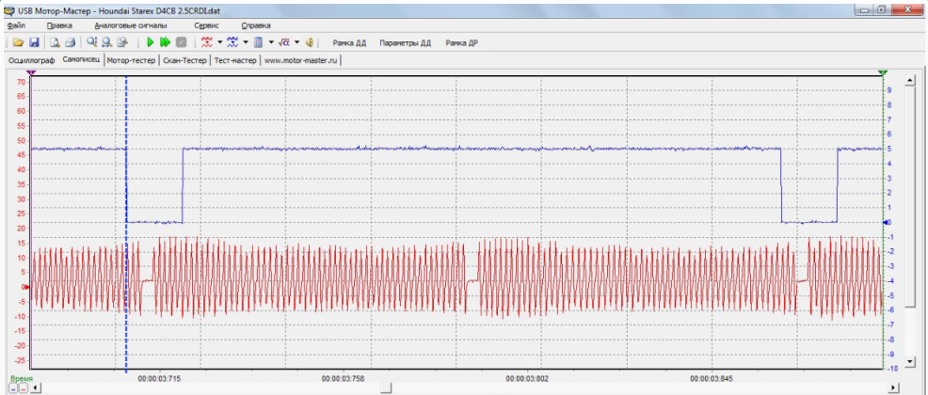Viewport: 928px width, 395px height.
Task: Print the chart using the printer icon
Action: point(70,42)
